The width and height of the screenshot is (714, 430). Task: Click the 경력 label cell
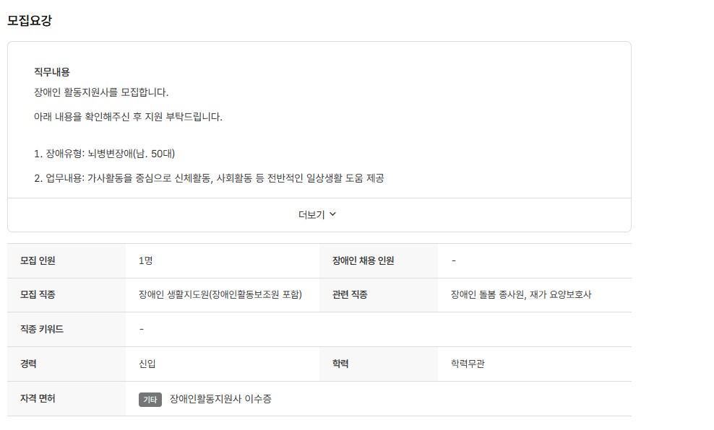click(29, 364)
